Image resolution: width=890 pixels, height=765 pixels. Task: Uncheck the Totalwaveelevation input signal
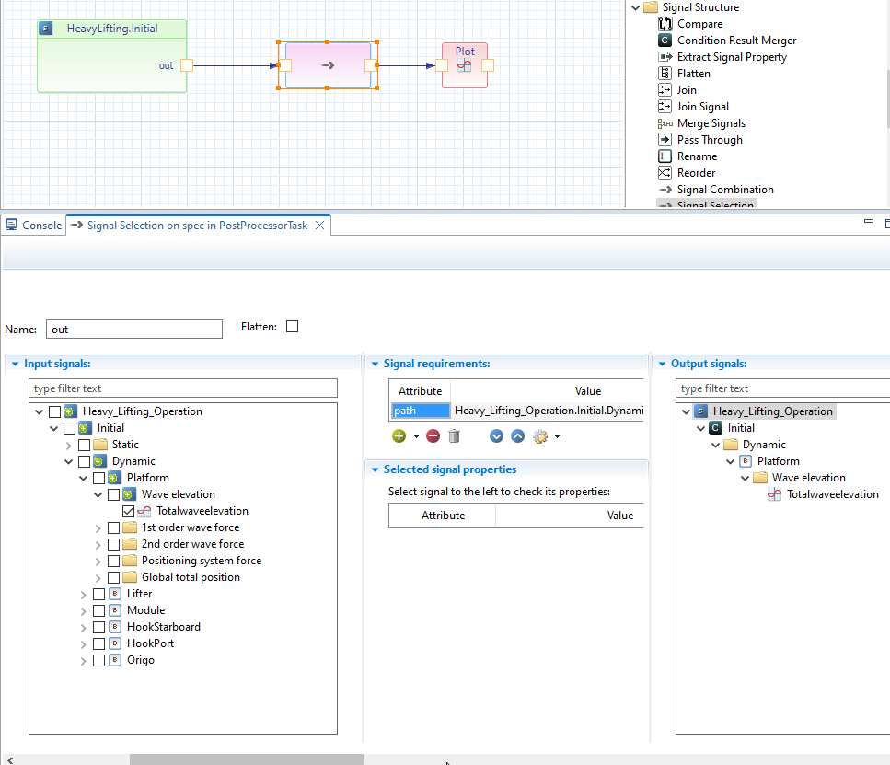[x=129, y=511]
